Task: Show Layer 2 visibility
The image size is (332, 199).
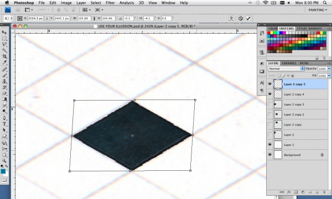Action: (x=269, y=135)
